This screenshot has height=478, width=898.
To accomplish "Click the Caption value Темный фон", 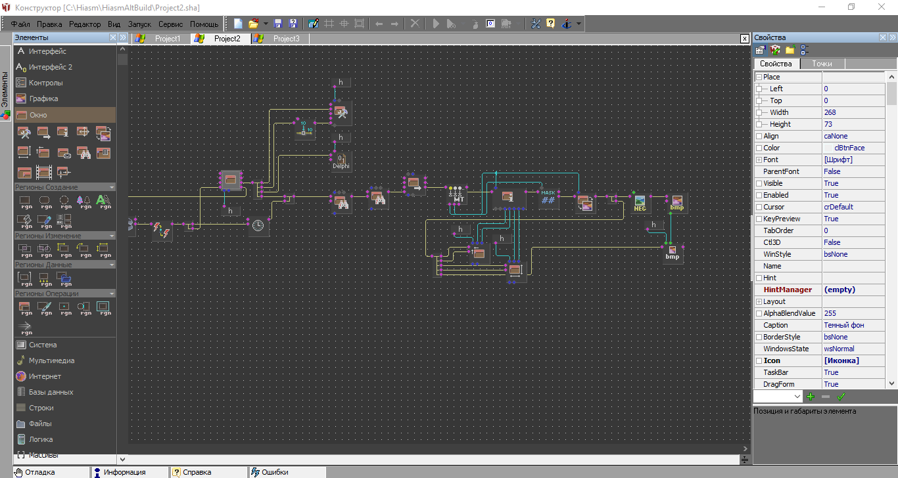I will (854, 325).
